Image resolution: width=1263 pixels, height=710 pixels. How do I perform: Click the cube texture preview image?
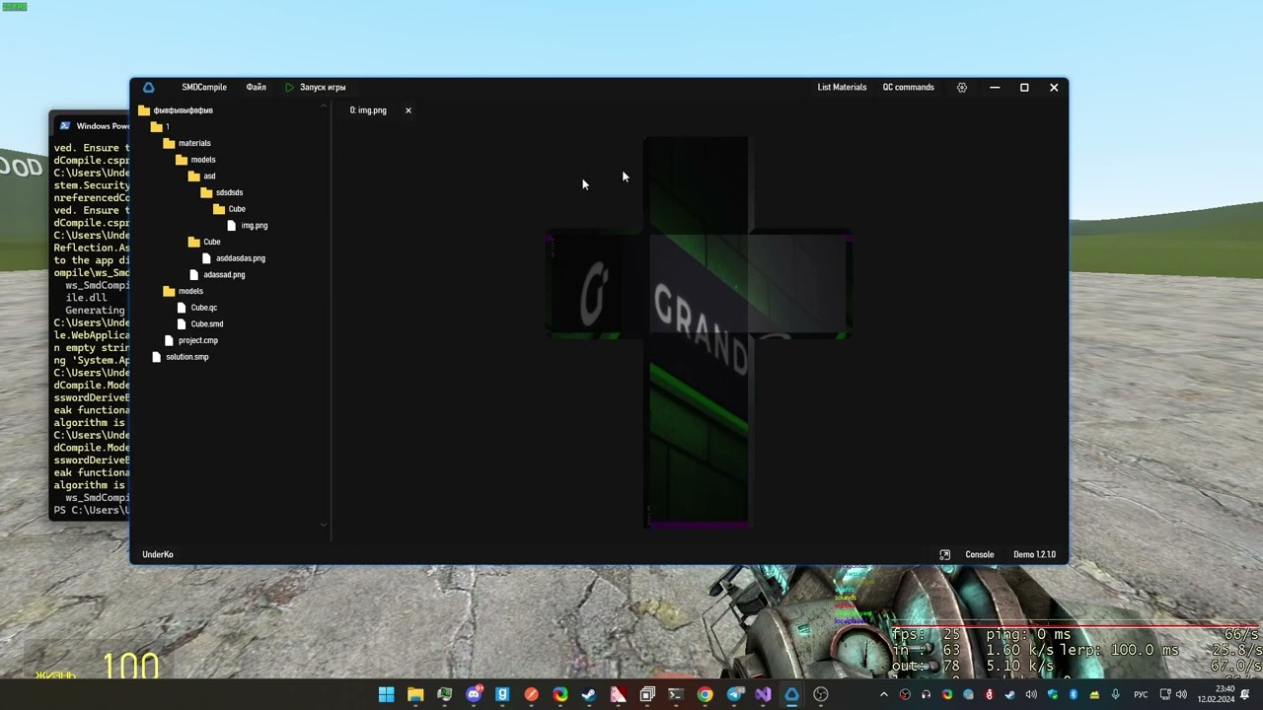(x=698, y=332)
